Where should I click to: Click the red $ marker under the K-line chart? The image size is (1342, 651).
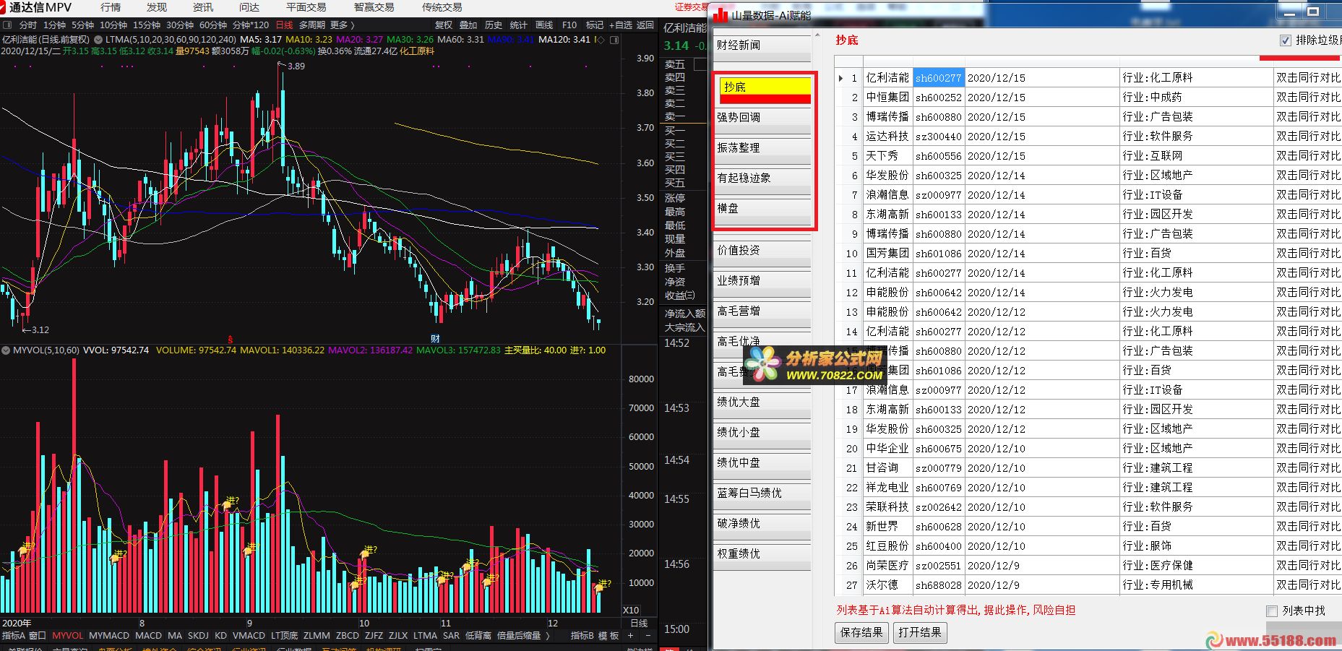coord(231,339)
